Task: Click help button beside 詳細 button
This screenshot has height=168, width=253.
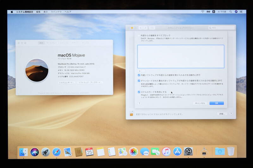Action: tap(231, 114)
